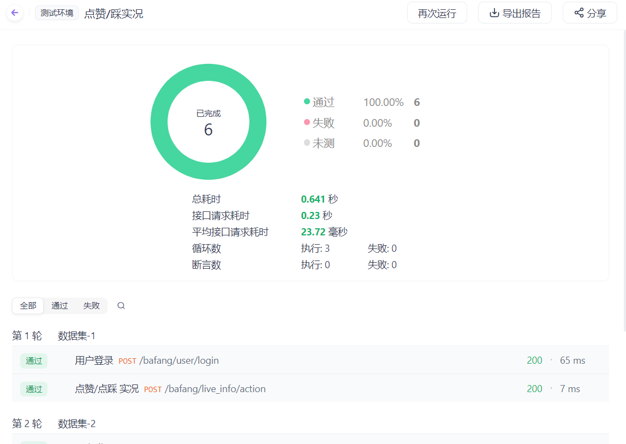Viewport: 626px width, 444px height.
Task: Click the 数据集-2 label
Action: [76, 424]
